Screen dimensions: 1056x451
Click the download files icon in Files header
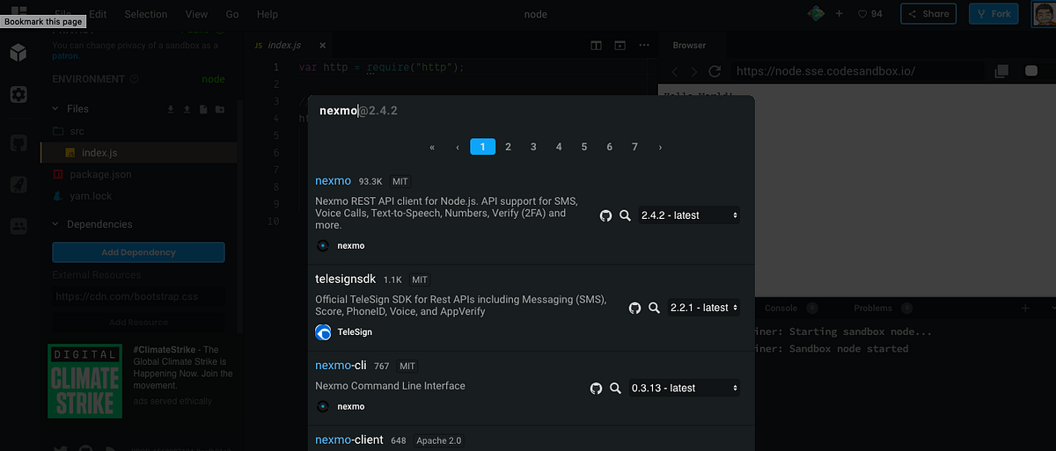172,109
